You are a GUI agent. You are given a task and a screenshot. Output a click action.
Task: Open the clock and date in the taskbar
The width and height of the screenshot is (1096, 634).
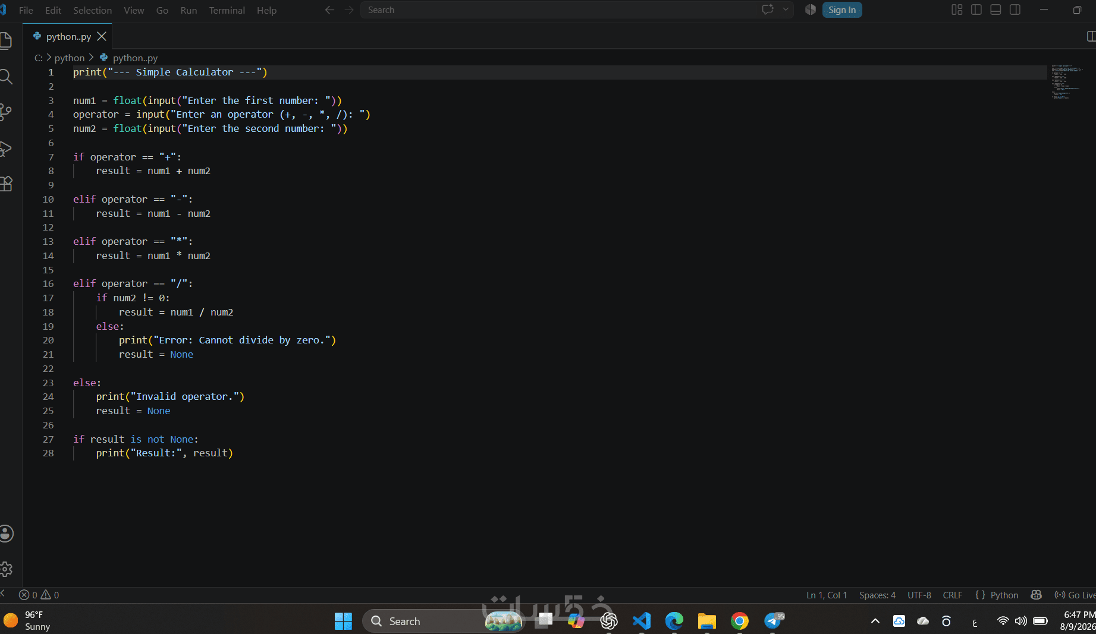(x=1078, y=621)
